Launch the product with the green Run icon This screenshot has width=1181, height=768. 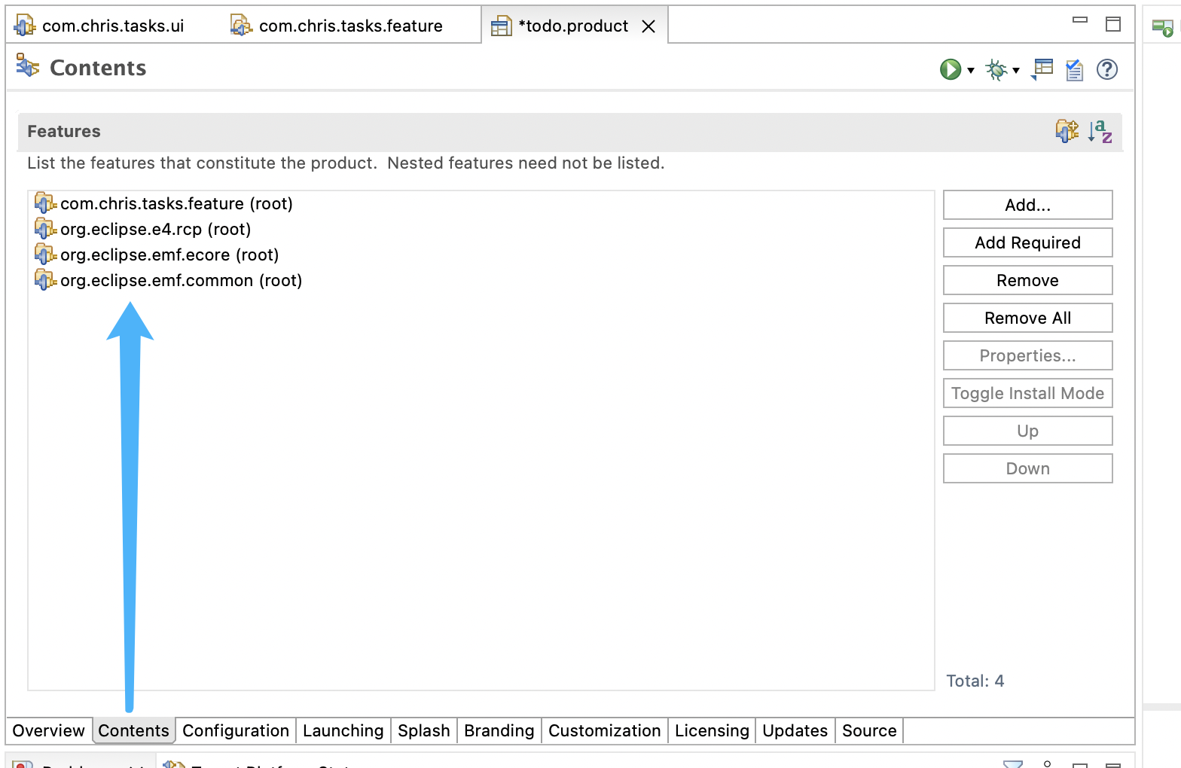(x=950, y=69)
